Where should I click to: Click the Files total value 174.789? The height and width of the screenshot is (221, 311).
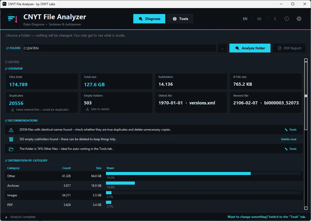18,85
